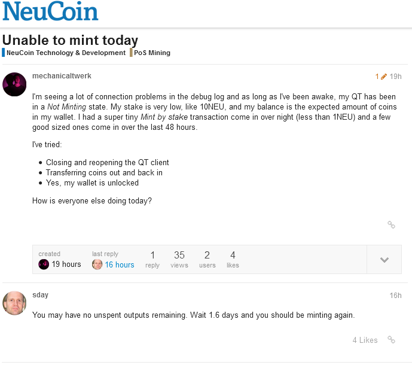
Task: Show who gave 4 Likes on reply
Action: click(365, 340)
